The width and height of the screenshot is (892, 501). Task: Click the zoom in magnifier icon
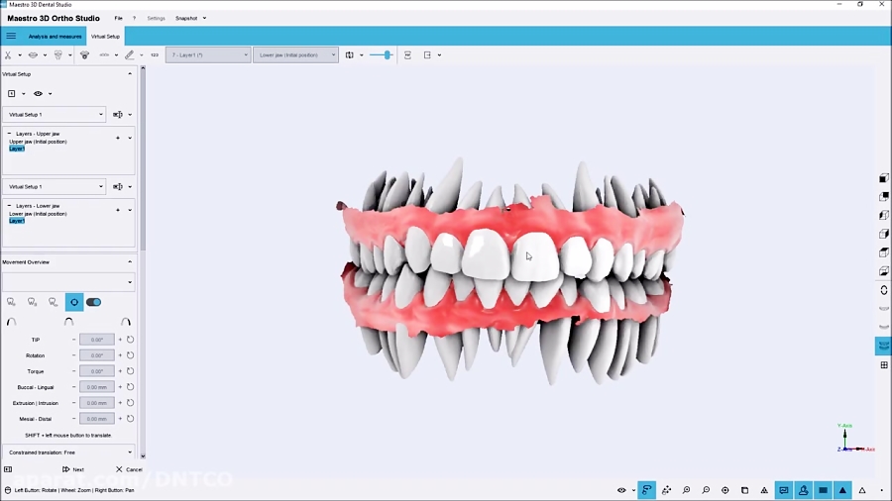[686, 490]
